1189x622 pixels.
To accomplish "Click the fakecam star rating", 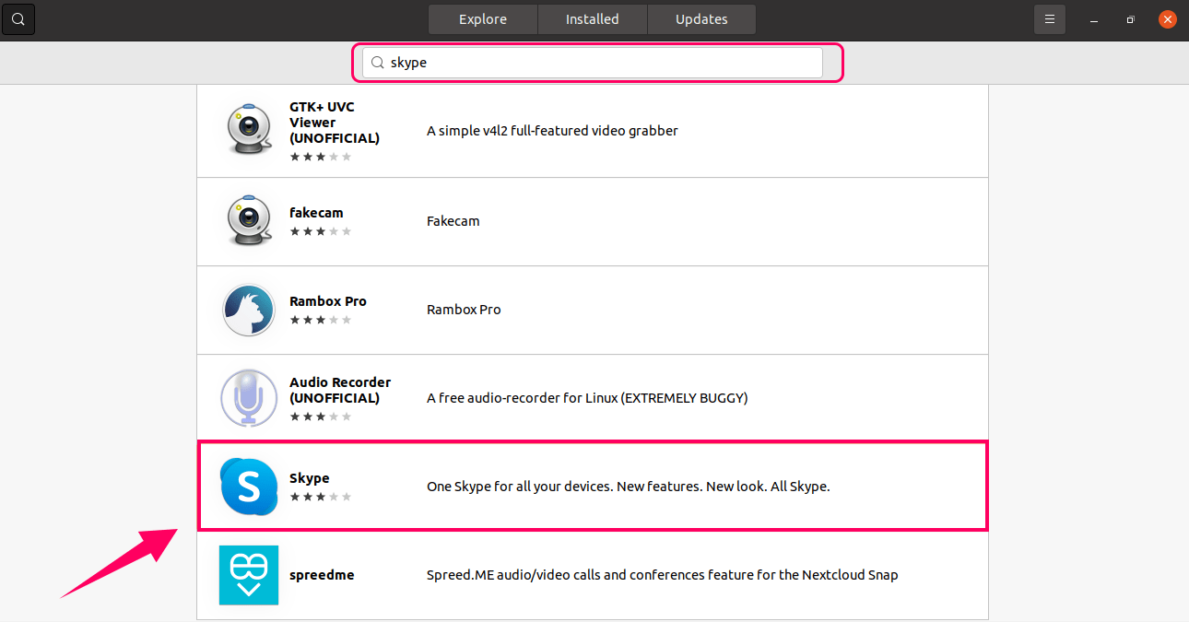I will [x=321, y=231].
